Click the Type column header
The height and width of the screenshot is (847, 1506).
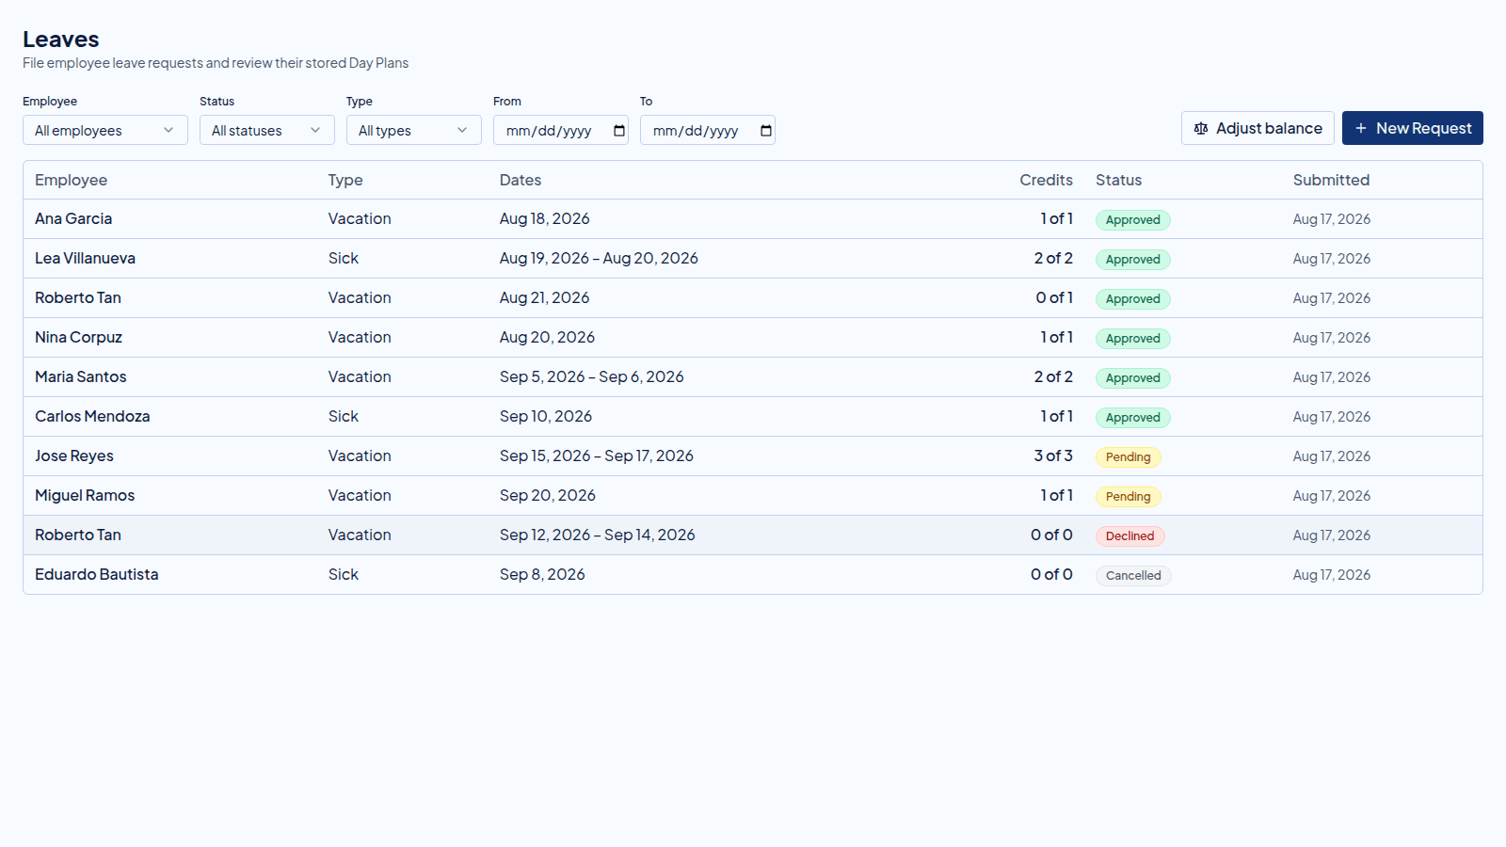click(x=345, y=180)
